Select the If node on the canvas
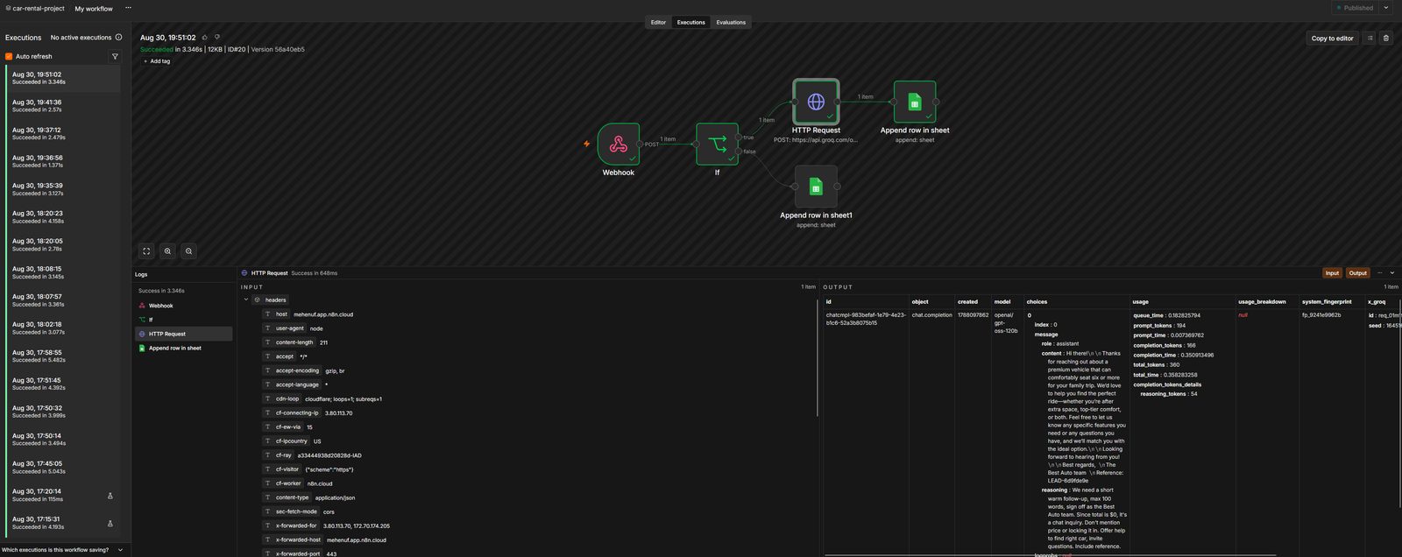The width and height of the screenshot is (1402, 557). click(x=717, y=144)
